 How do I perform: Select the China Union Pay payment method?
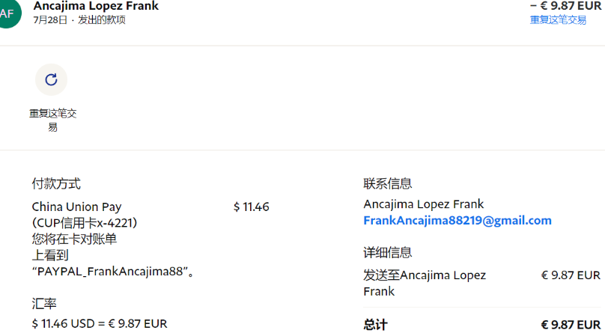tap(76, 207)
